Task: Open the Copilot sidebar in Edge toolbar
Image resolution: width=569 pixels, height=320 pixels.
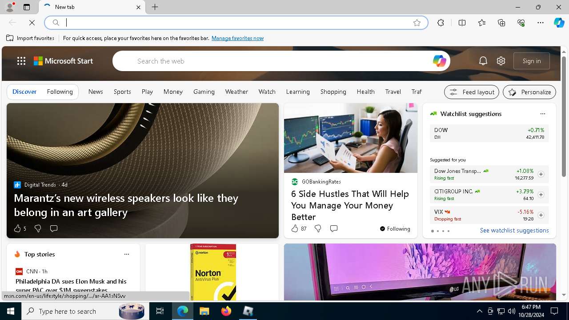Action: [559, 23]
